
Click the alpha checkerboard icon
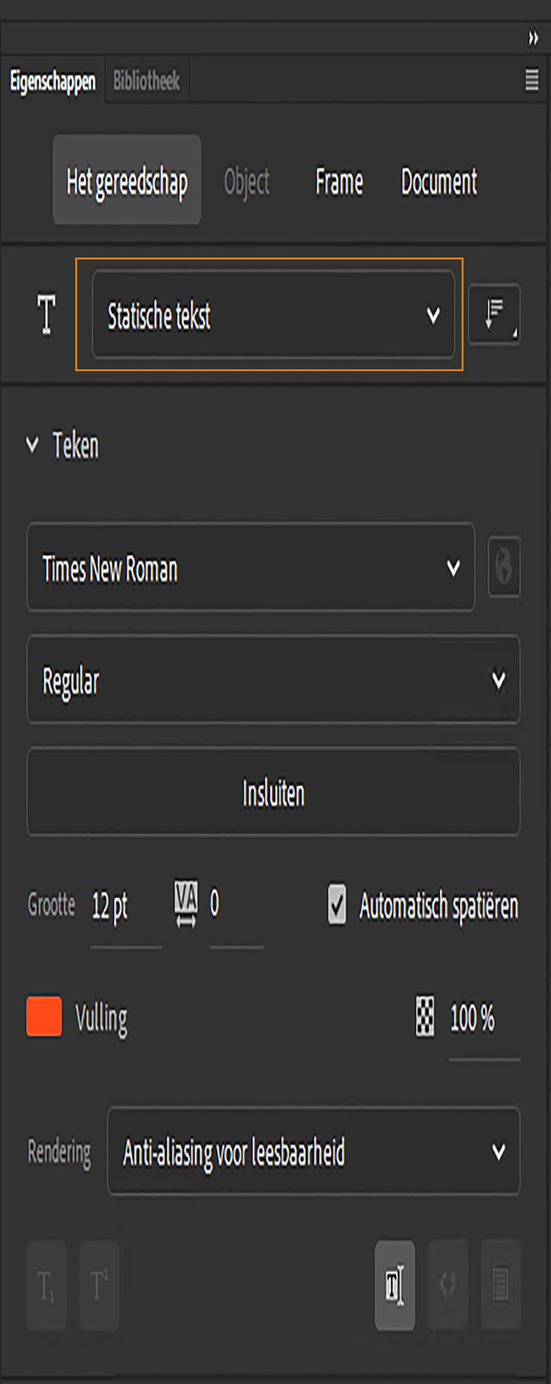425,1016
